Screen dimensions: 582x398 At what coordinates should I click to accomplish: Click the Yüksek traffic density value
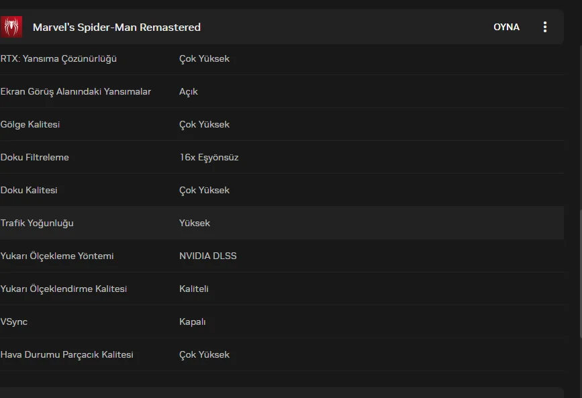point(195,223)
